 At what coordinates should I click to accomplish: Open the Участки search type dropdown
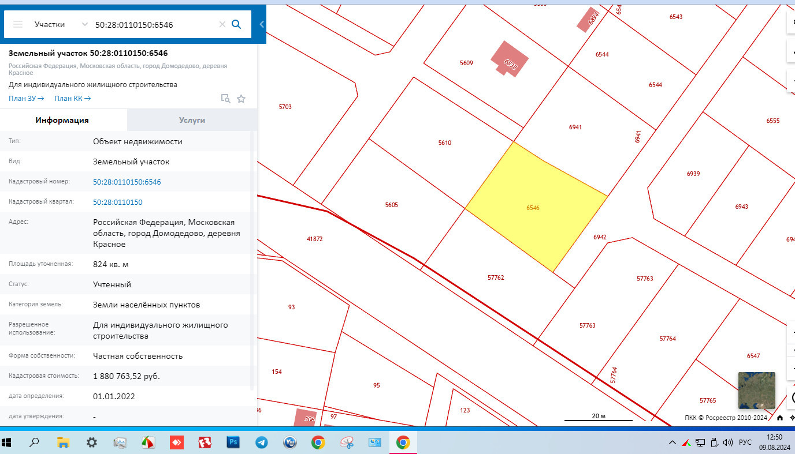pos(61,24)
